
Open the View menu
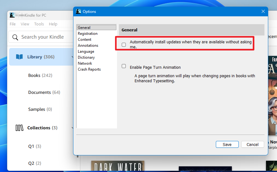coord(25,24)
